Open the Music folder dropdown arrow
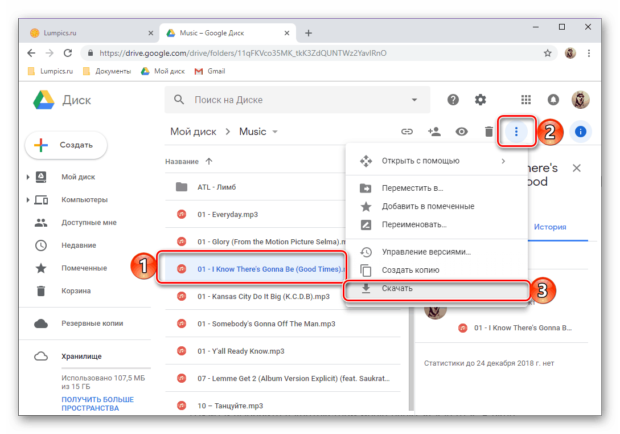 click(275, 132)
